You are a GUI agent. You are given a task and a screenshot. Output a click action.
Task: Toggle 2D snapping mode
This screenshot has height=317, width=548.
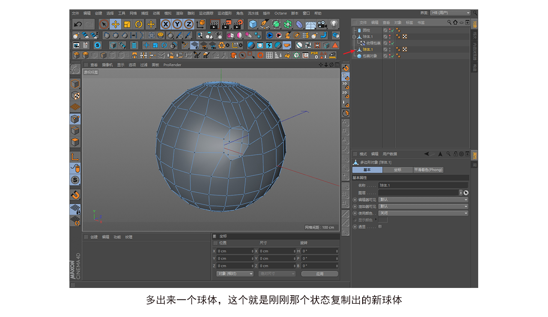coord(345,94)
